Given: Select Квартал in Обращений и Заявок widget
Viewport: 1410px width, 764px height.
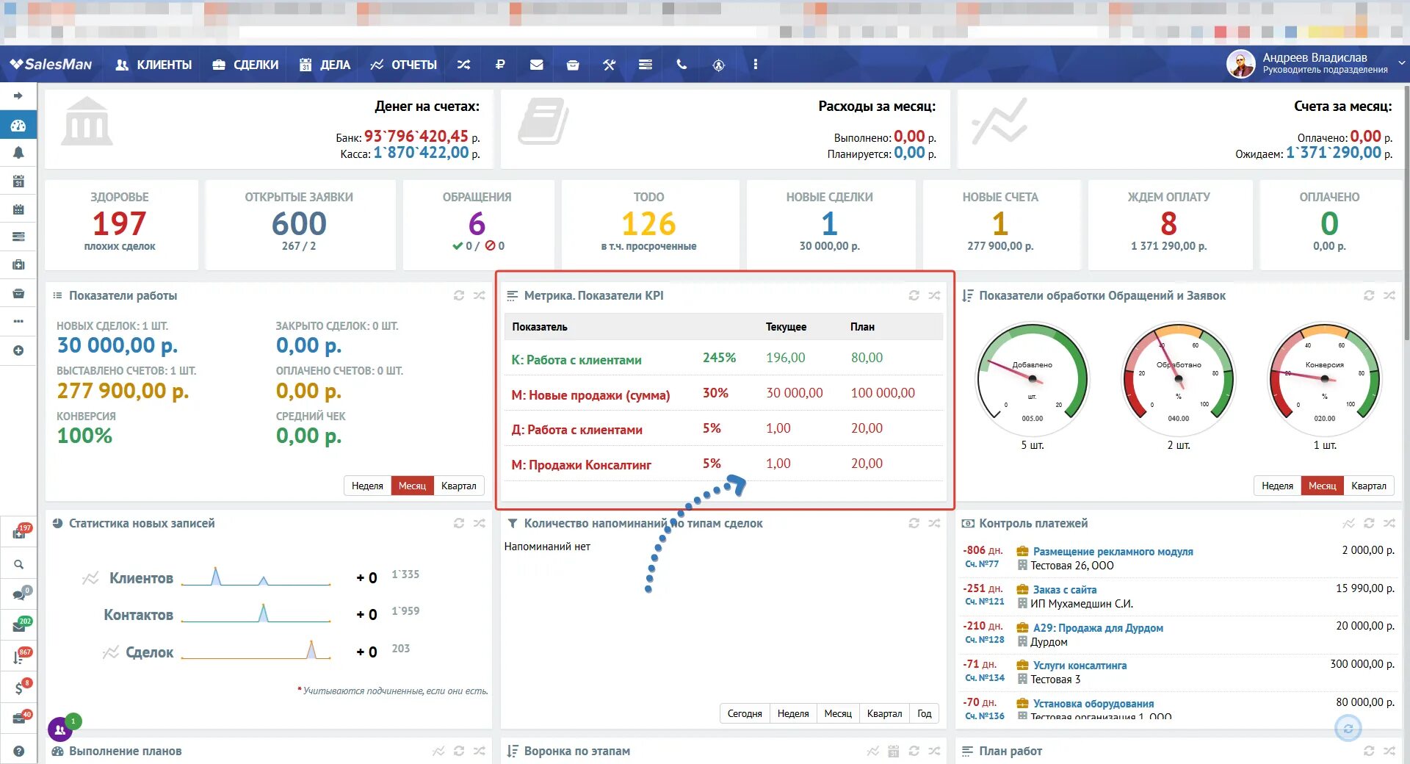Looking at the screenshot, I should click(1369, 486).
